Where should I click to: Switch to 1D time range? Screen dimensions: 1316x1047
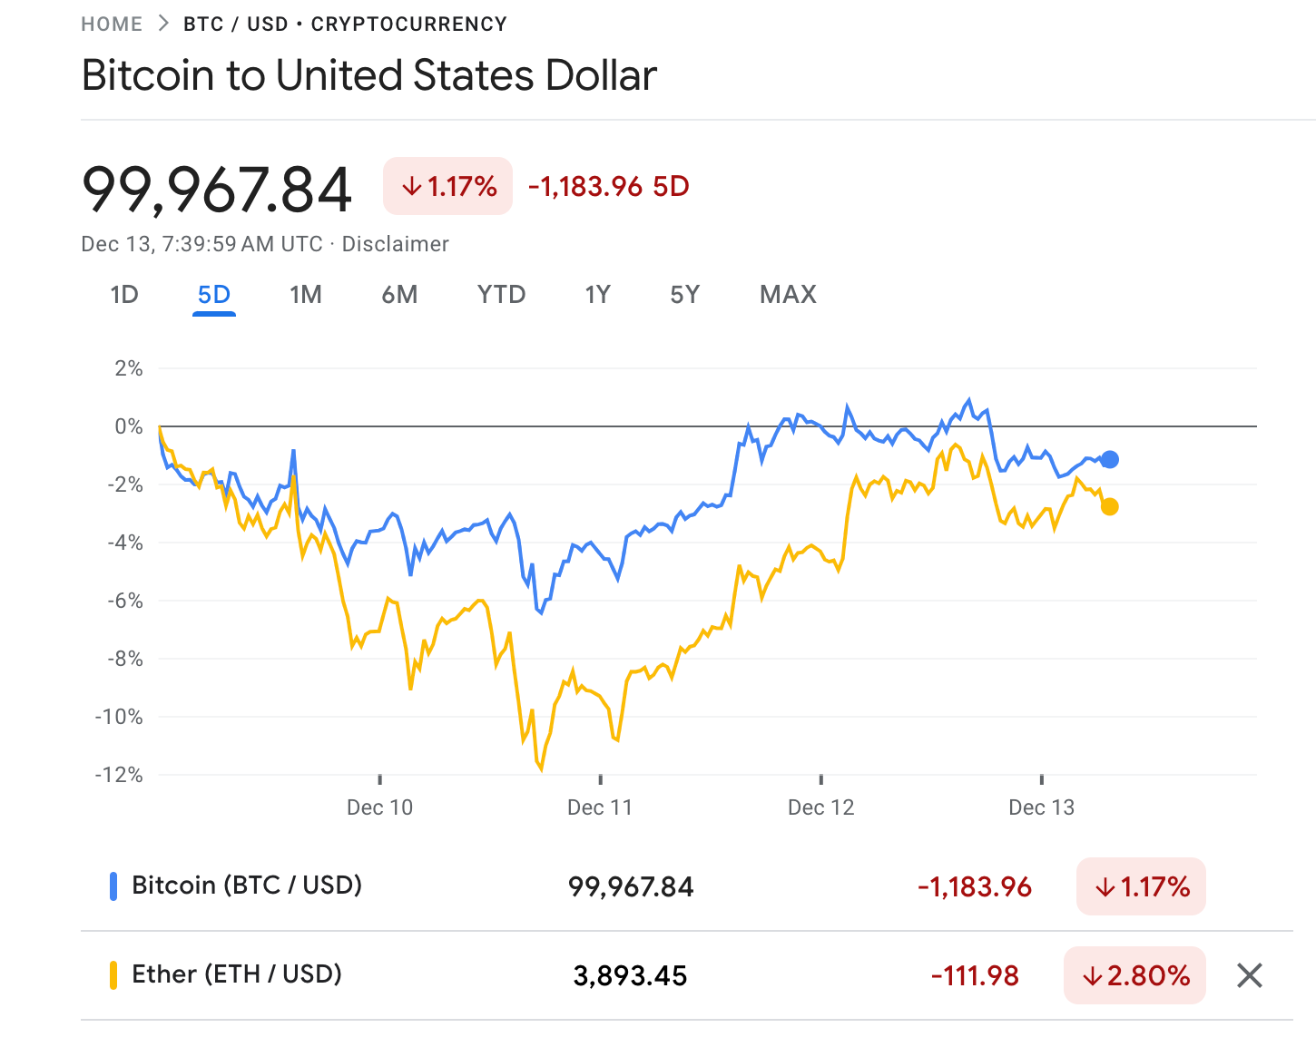tap(124, 295)
